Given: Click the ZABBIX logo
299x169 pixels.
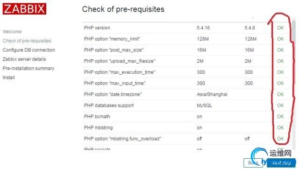Looking at the screenshot, I should tap(24, 9).
